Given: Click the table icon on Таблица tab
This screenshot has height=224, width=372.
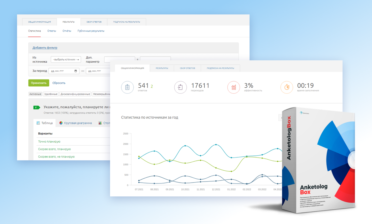Looking at the screenshot, I should click(38, 123).
